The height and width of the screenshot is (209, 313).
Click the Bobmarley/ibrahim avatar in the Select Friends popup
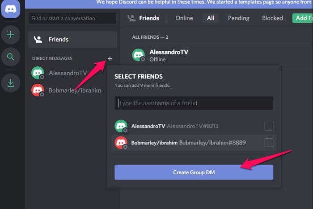pos(121,143)
